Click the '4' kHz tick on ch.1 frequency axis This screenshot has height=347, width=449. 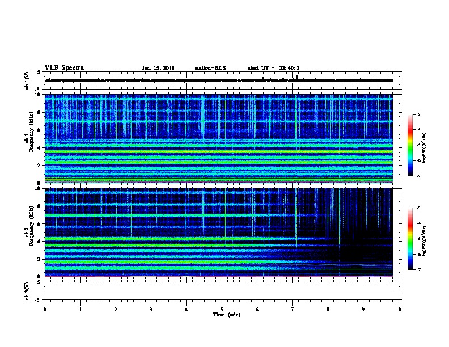[39, 148]
